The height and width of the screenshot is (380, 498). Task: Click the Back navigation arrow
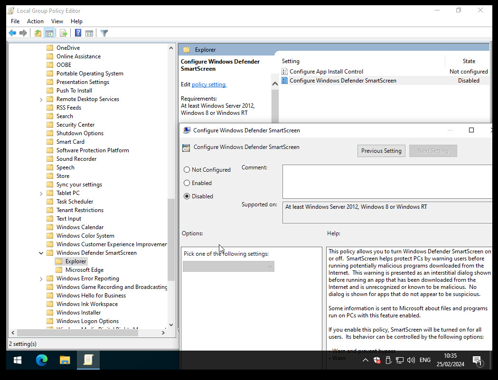click(12, 33)
